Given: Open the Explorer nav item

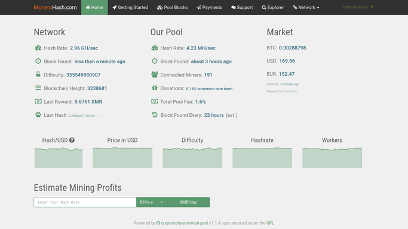Looking at the screenshot, I should [x=272, y=7].
